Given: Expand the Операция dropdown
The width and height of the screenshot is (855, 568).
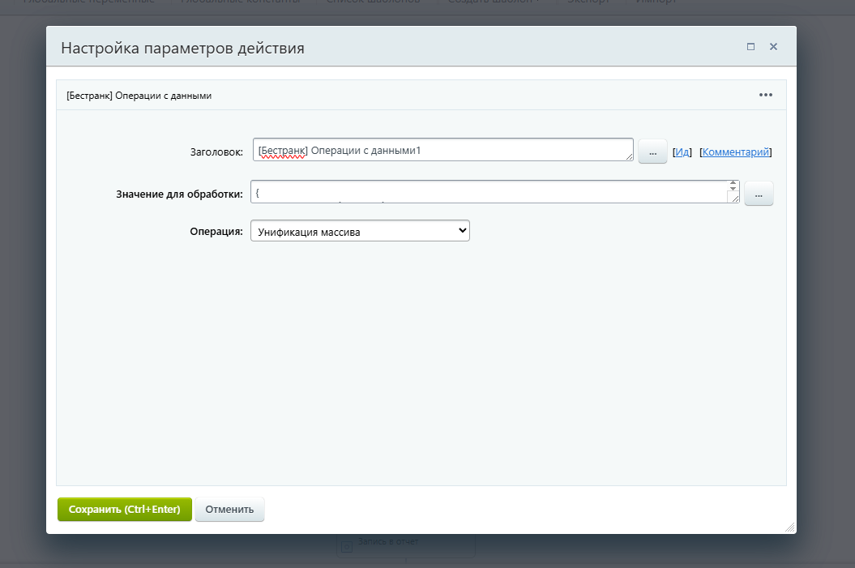Looking at the screenshot, I should (x=360, y=231).
